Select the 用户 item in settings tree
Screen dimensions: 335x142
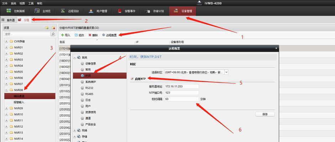point(88,106)
